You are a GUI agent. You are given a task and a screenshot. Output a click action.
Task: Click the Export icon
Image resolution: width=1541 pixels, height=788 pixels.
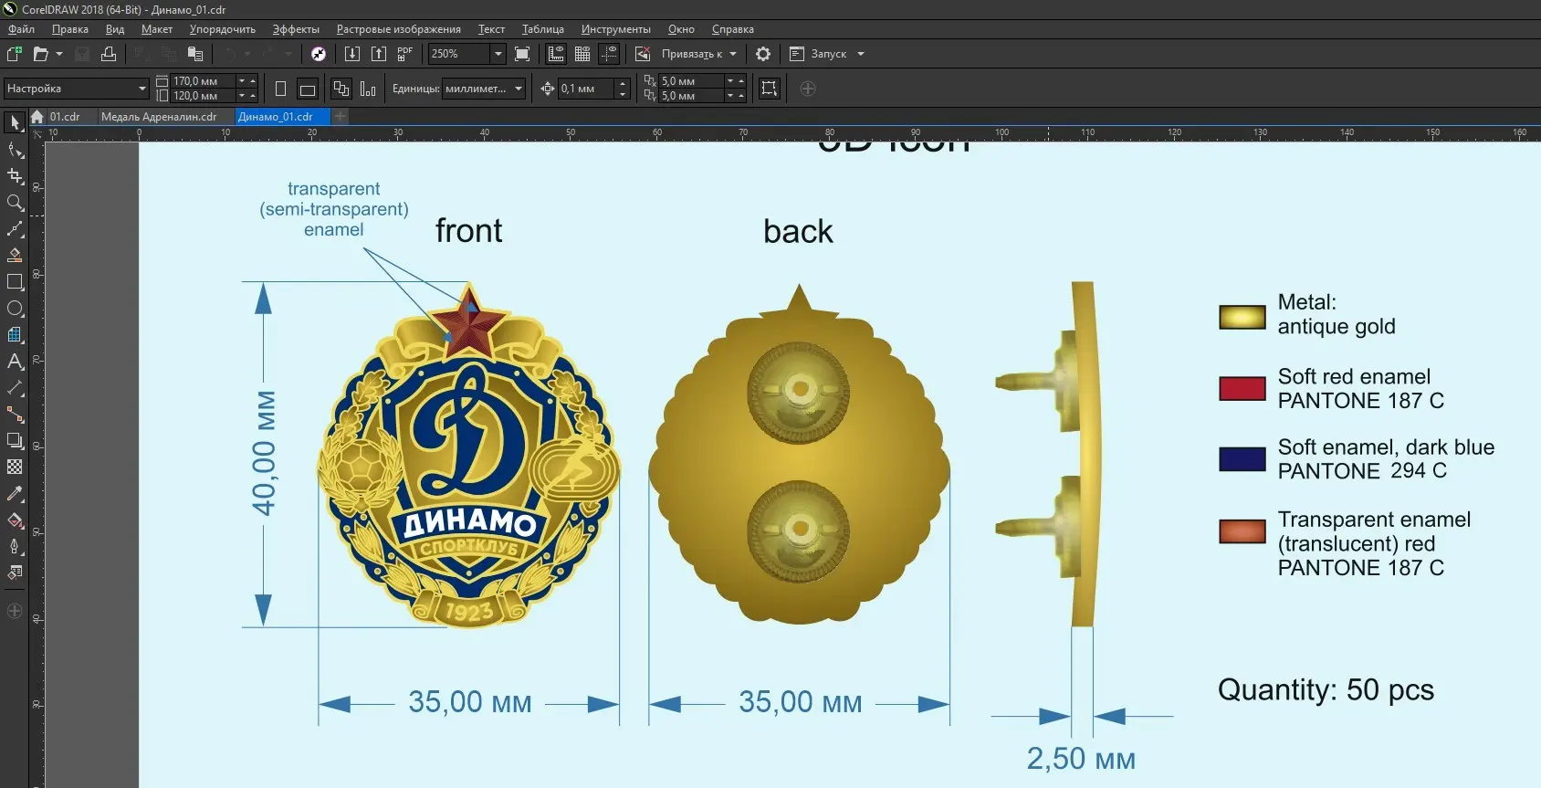(379, 54)
